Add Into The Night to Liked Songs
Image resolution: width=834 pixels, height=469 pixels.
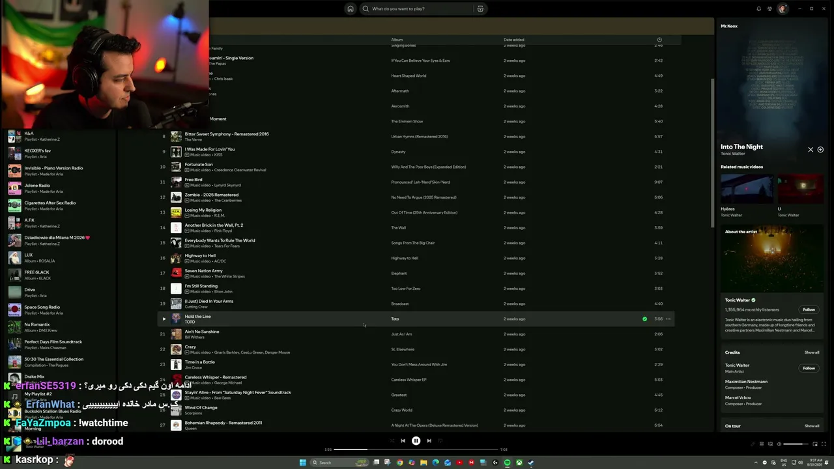pos(820,150)
